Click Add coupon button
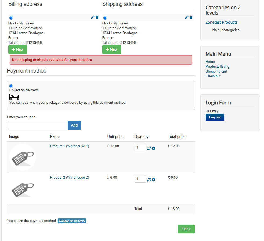The width and height of the screenshot is (264, 241). [x=74, y=125]
